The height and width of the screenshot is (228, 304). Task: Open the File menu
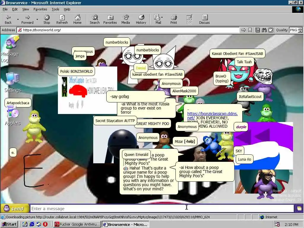[x=5, y=9]
